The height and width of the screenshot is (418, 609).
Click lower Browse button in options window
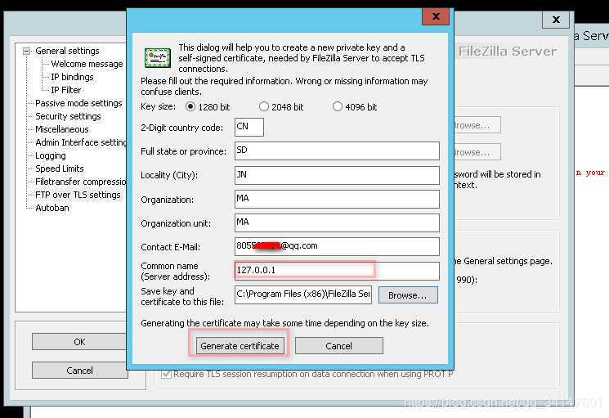coord(477,152)
